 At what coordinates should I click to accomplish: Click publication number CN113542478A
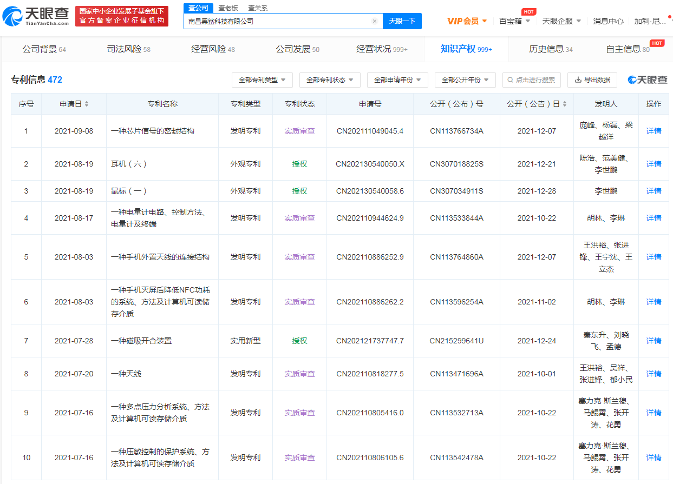point(456,458)
